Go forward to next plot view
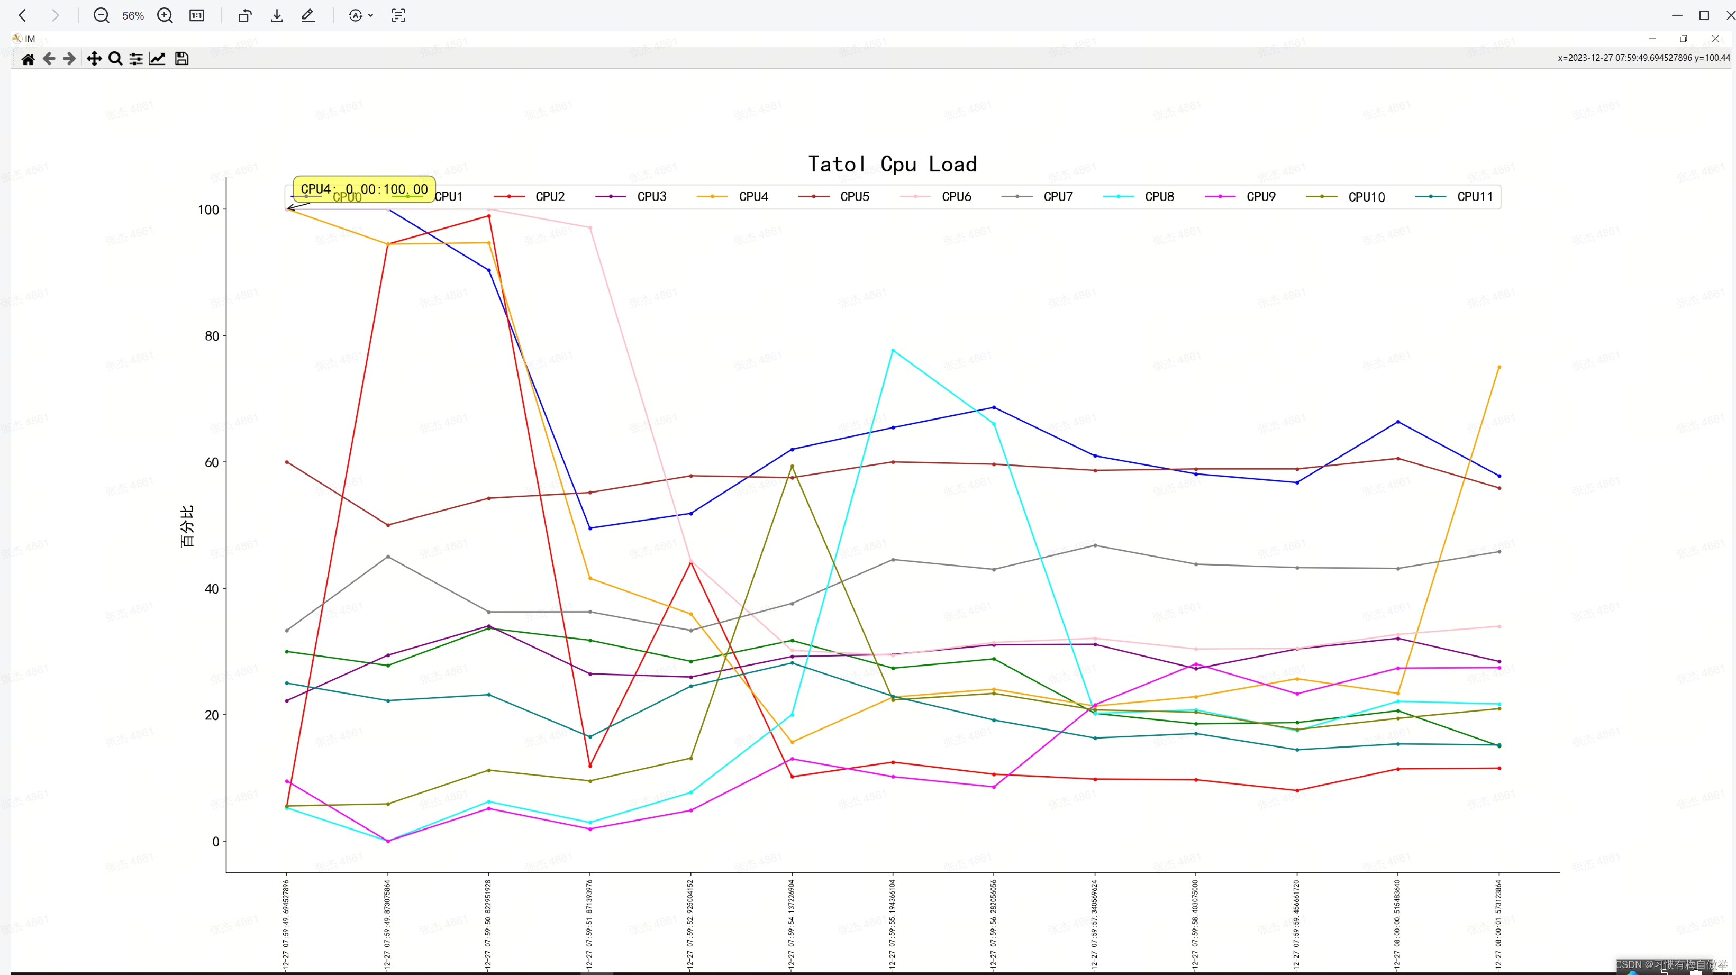This screenshot has width=1736, height=975. (69, 59)
